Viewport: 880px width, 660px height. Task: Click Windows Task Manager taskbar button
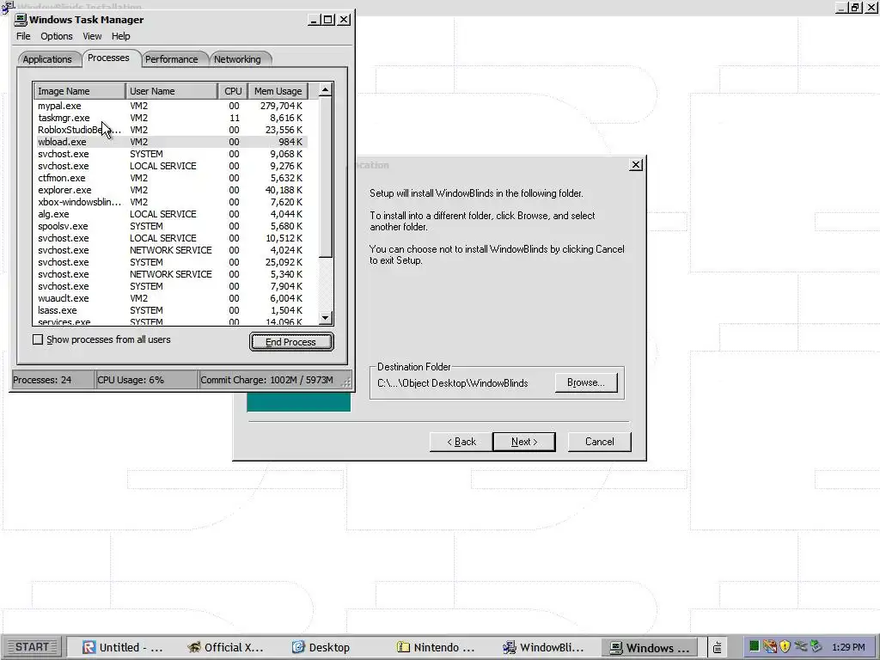pos(650,648)
